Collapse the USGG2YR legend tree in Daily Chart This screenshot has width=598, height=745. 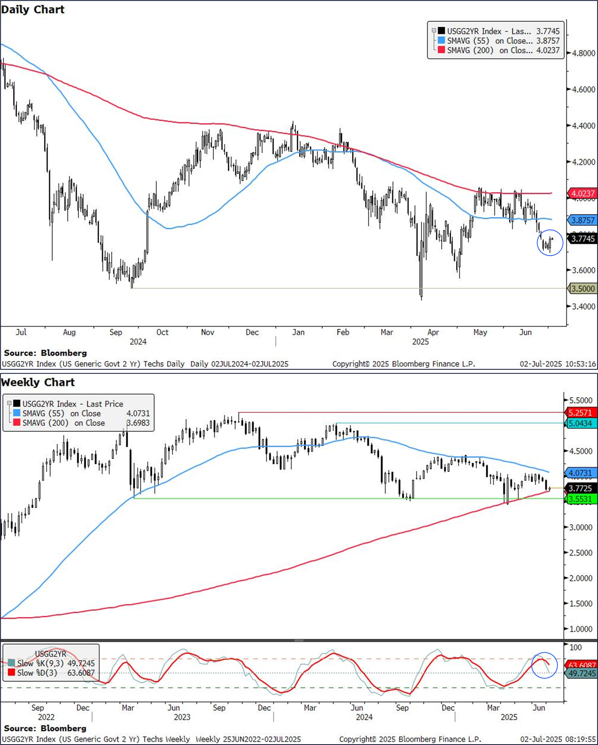(x=434, y=31)
